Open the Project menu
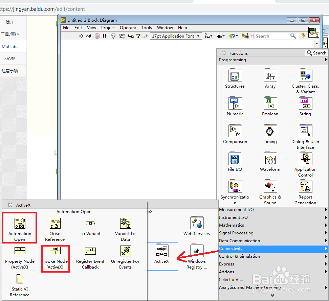The height and width of the screenshot is (301, 329). coord(108,28)
